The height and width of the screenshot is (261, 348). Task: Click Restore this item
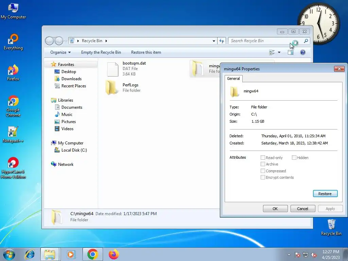click(146, 52)
